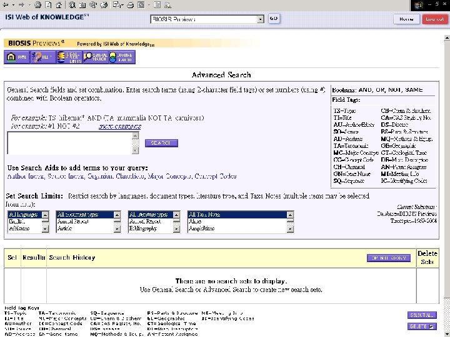Click the browser Stop loading icon
This screenshot has height=337, width=450.
37,4
